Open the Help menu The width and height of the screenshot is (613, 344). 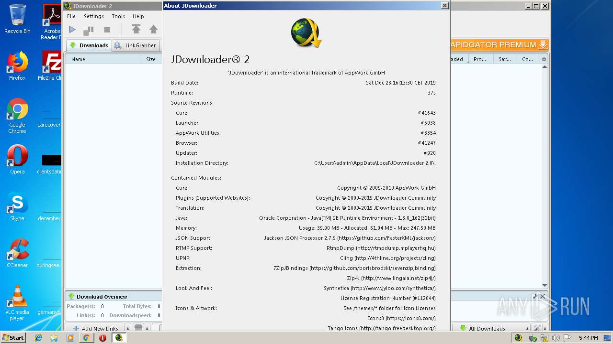[138, 16]
